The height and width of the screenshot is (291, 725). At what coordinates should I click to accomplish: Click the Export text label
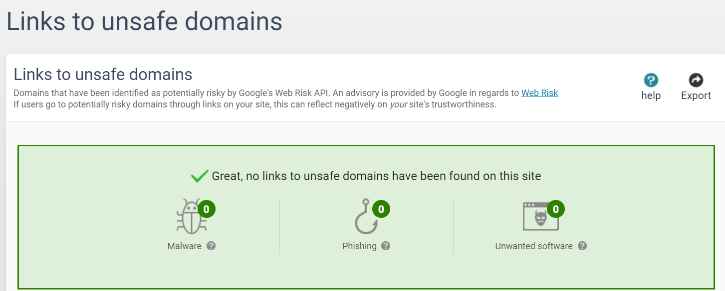tap(696, 96)
